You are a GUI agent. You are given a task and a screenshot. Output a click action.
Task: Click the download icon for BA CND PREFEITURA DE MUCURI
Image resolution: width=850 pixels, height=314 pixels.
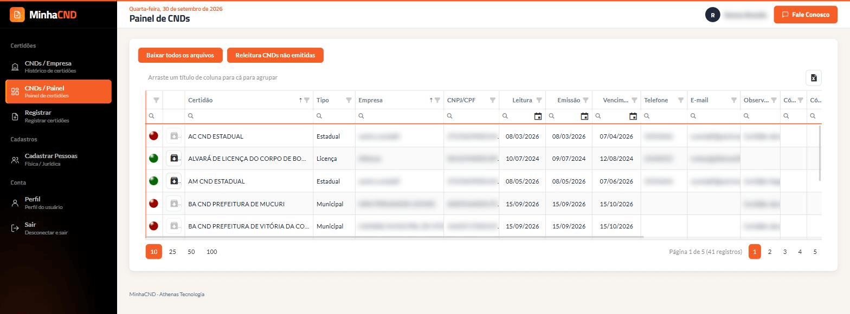tap(174, 204)
